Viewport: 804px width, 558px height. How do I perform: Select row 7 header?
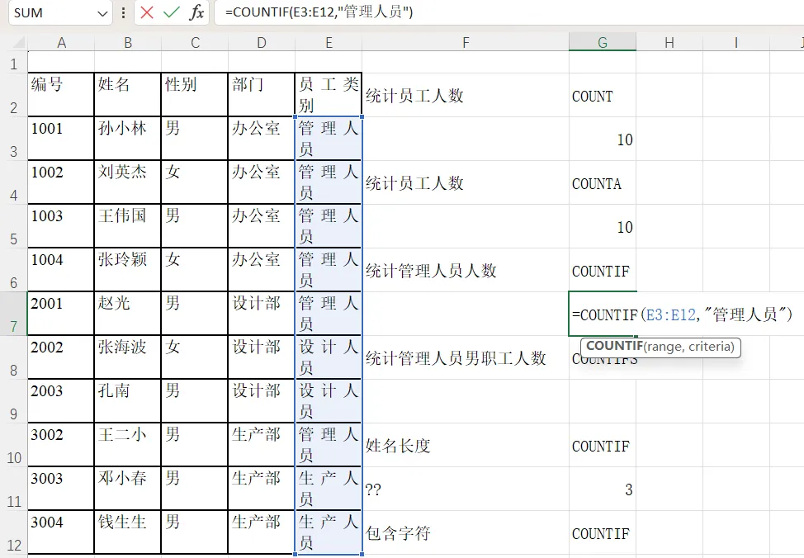13,314
